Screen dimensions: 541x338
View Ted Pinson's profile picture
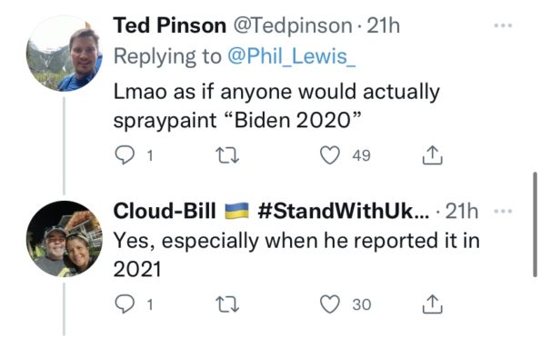65,54
